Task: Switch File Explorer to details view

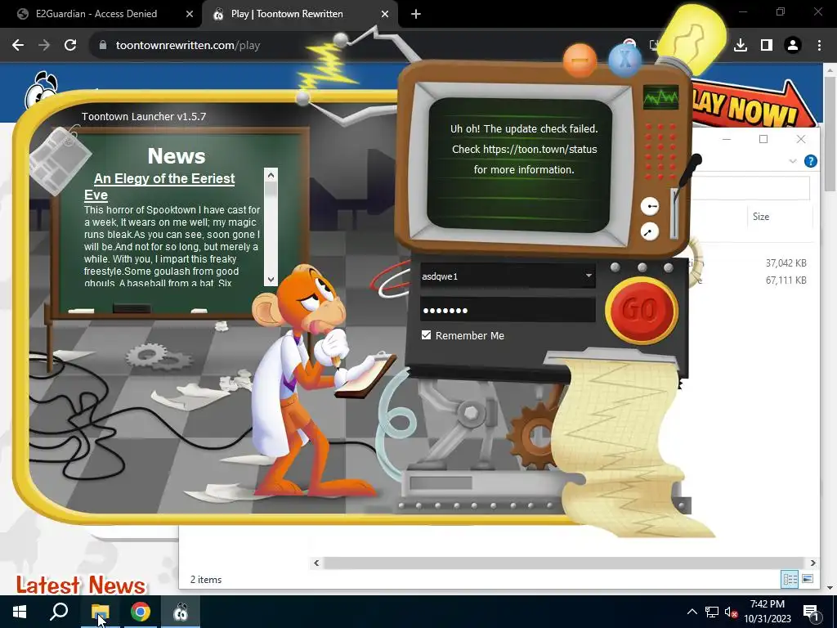Action: 790,579
